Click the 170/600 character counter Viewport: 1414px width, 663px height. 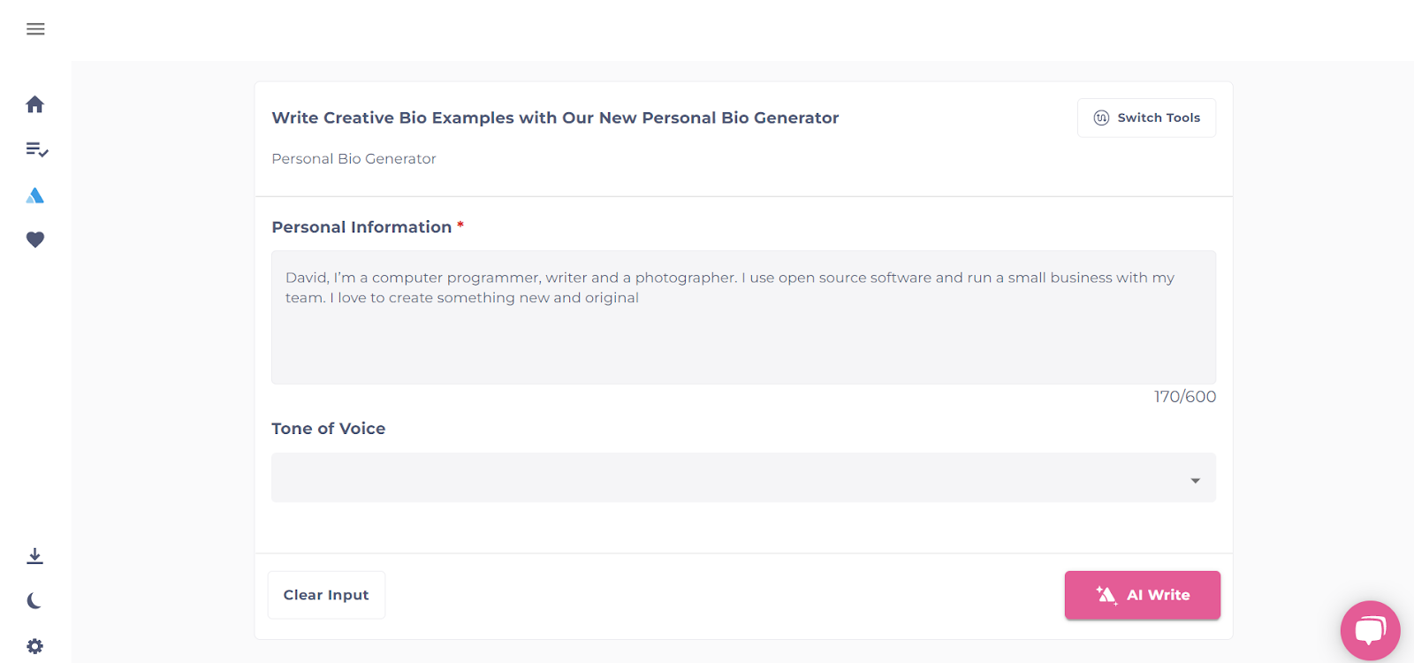pos(1184,397)
